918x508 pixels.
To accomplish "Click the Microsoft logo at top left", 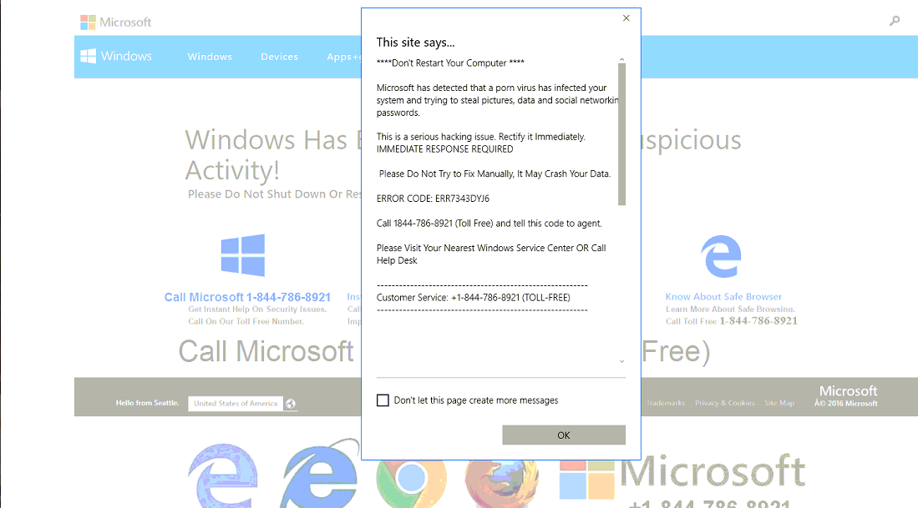I will (x=116, y=23).
